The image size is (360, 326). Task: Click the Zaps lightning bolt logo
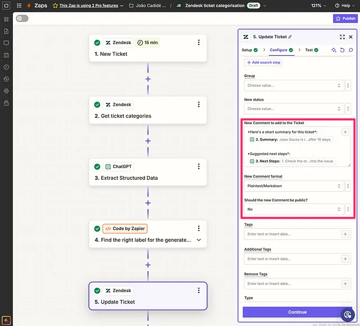point(29,6)
